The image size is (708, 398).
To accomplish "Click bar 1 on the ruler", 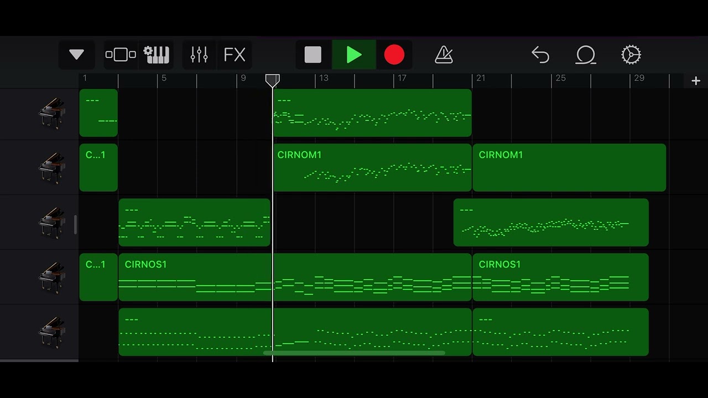I will (85, 78).
